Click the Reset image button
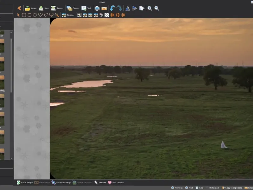 click(25, 182)
